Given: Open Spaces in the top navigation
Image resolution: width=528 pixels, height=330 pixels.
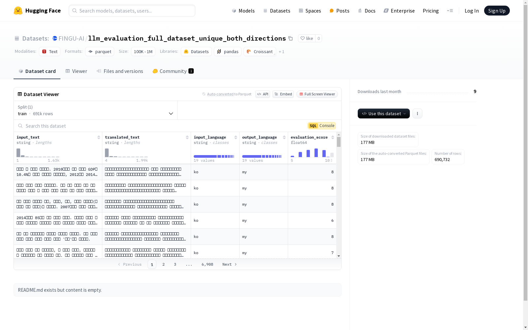Looking at the screenshot, I should (310, 11).
